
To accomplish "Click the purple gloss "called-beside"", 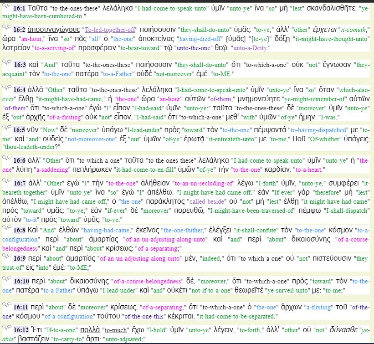I will [207, 201].
